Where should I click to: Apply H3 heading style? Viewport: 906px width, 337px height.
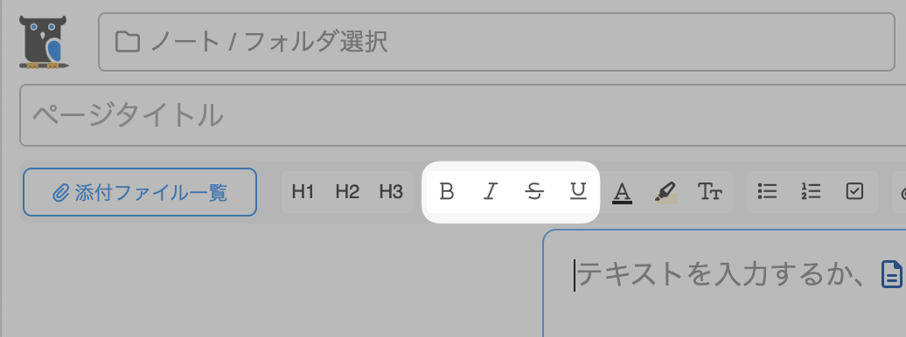tap(391, 191)
